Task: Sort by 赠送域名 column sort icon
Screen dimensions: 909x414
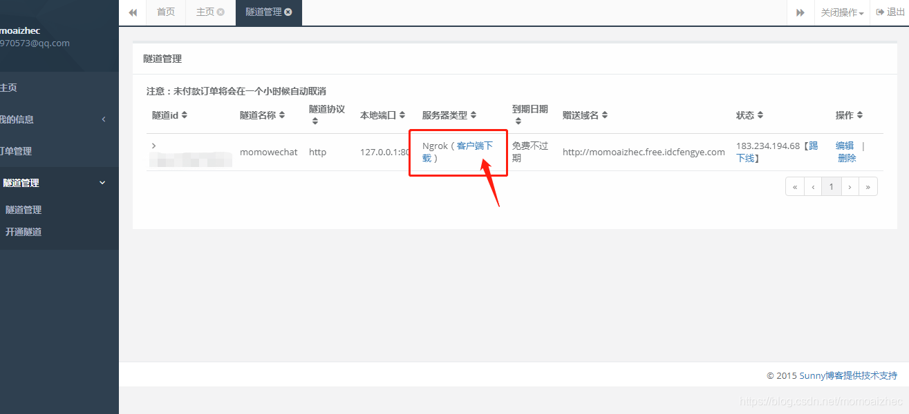Action: 605,115
